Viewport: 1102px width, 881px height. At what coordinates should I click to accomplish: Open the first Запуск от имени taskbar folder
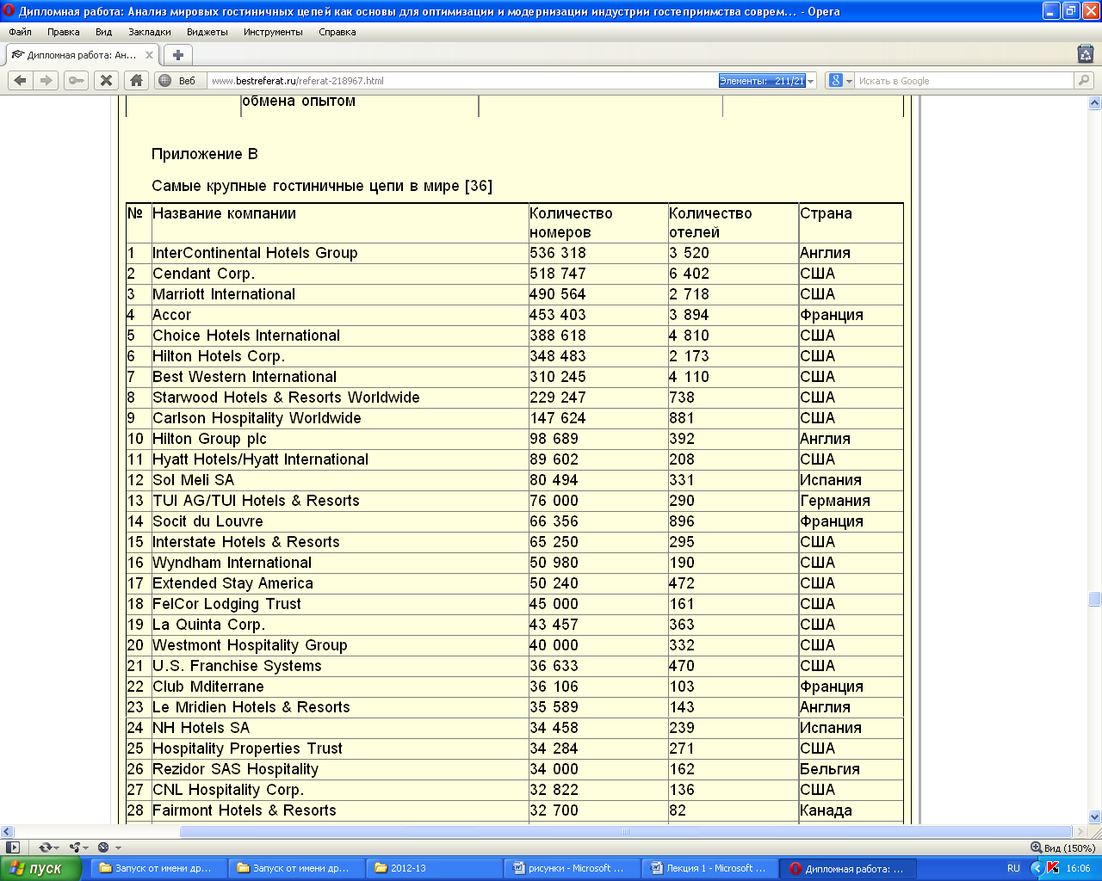click(x=159, y=868)
